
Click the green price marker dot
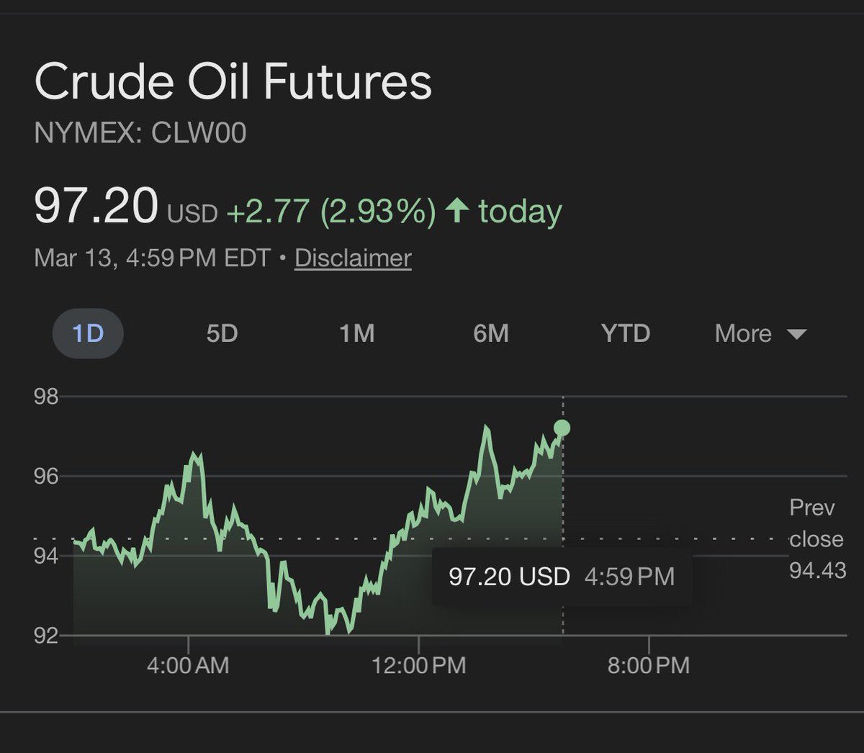click(562, 428)
